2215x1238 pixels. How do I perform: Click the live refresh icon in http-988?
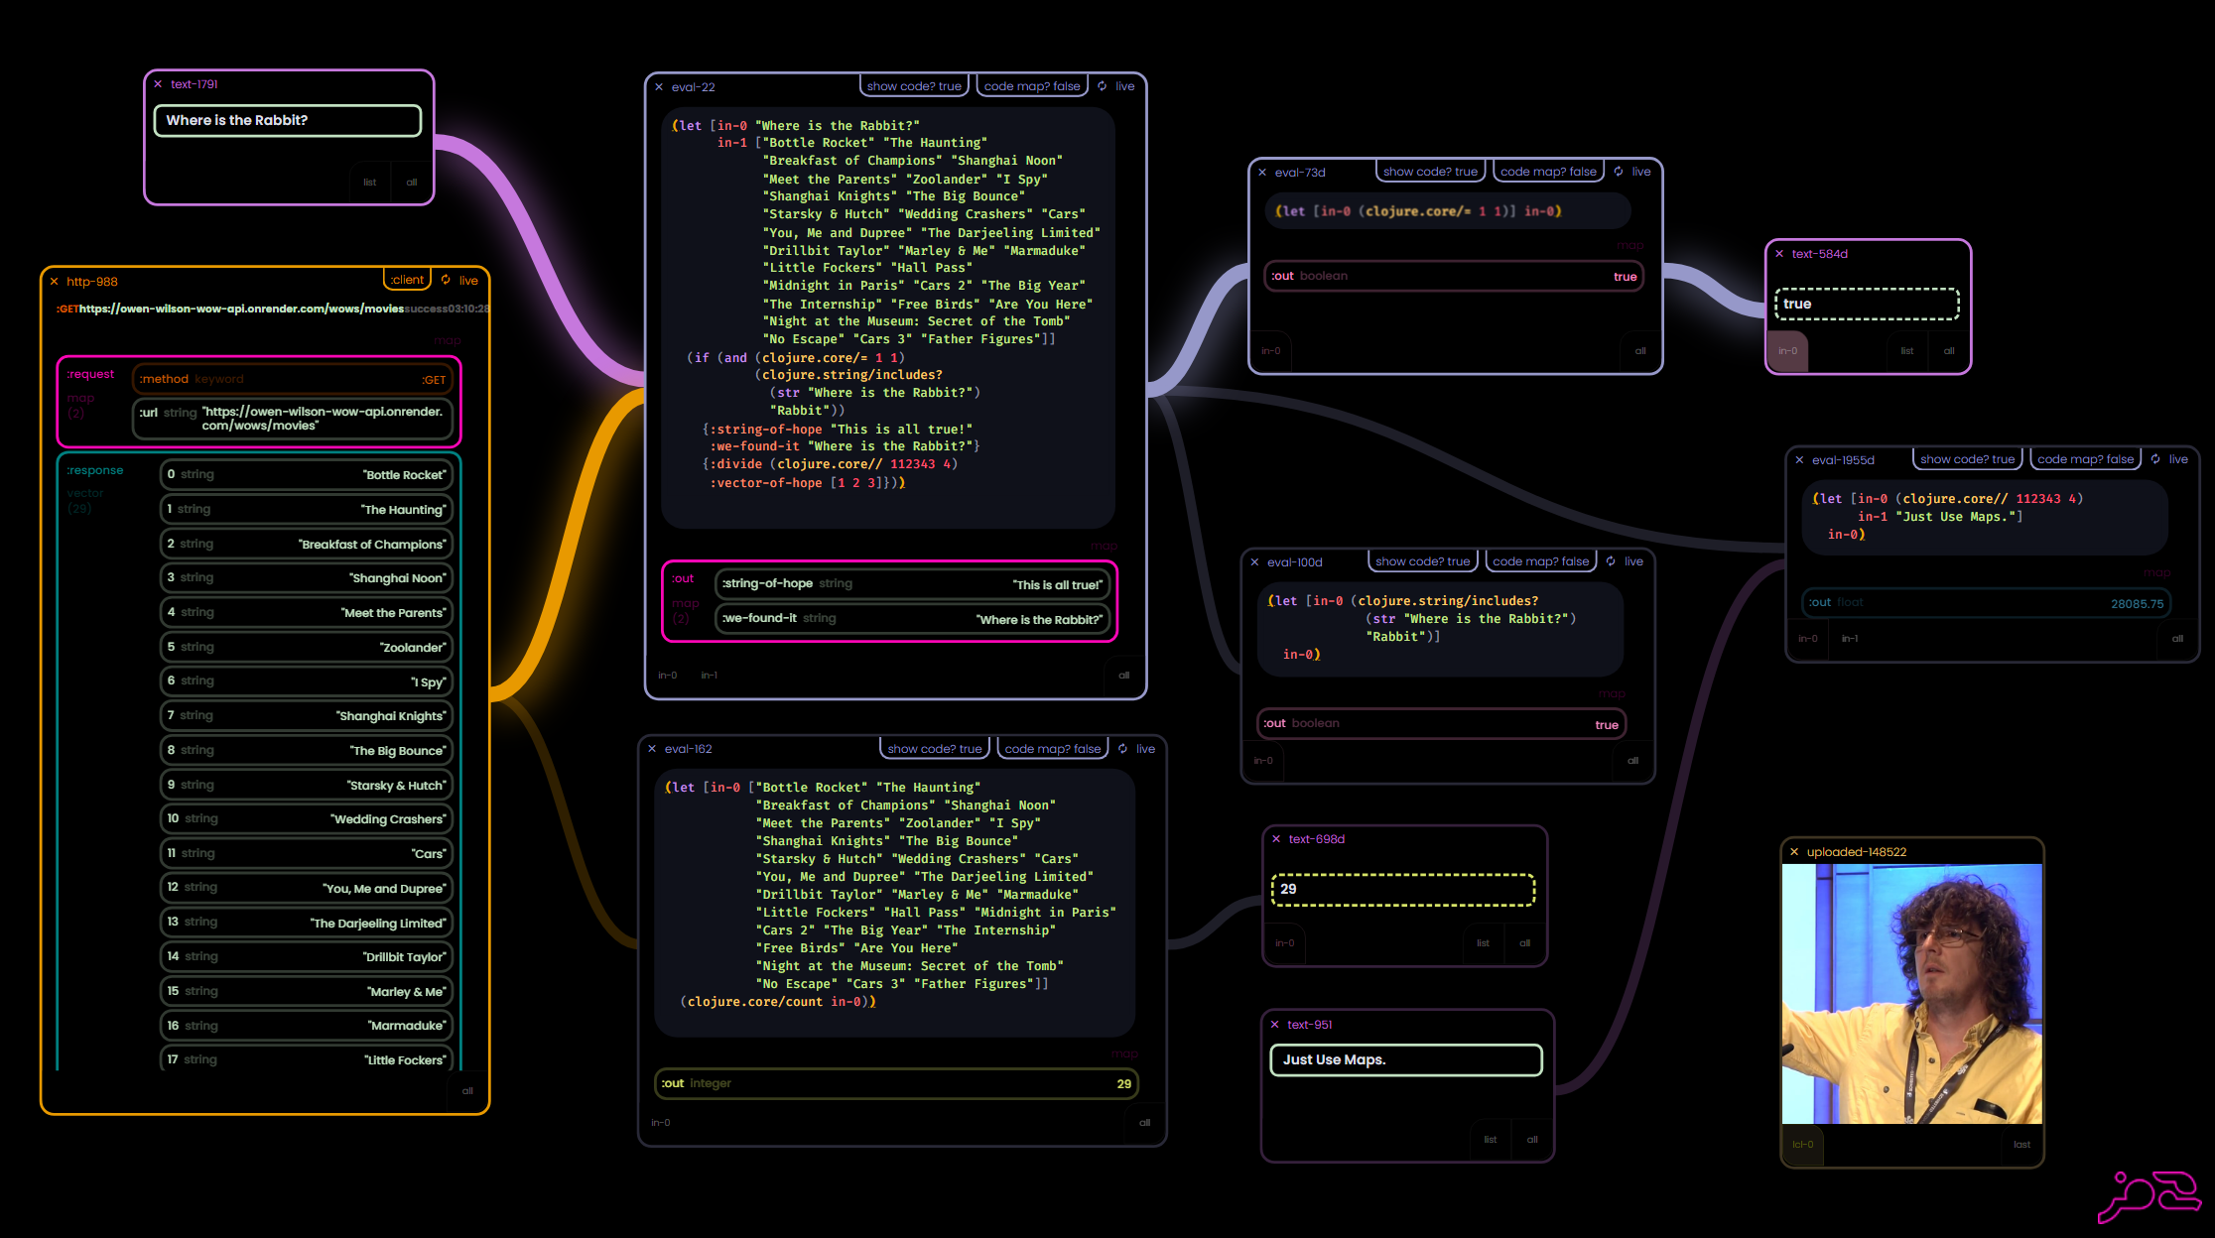pos(446,280)
